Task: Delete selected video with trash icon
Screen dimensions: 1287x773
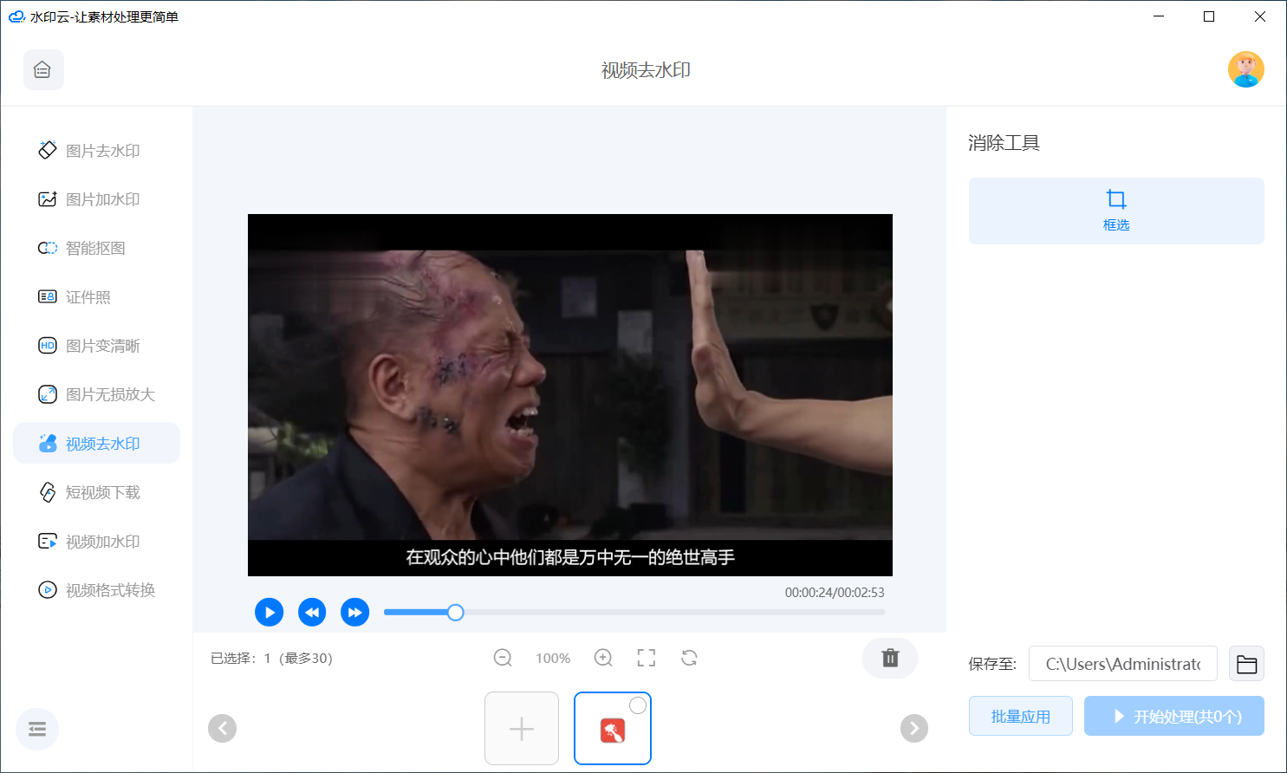Action: pyautogui.click(x=890, y=658)
